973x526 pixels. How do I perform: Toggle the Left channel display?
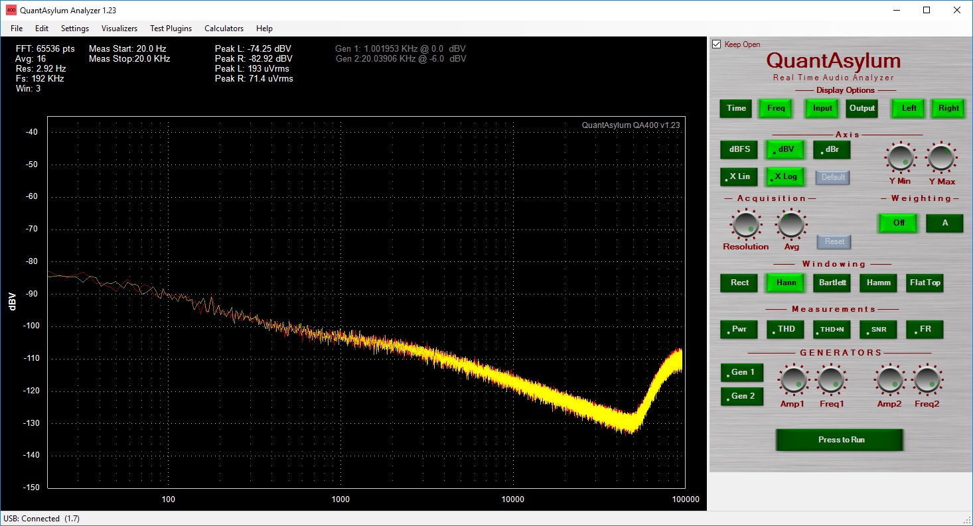point(909,108)
